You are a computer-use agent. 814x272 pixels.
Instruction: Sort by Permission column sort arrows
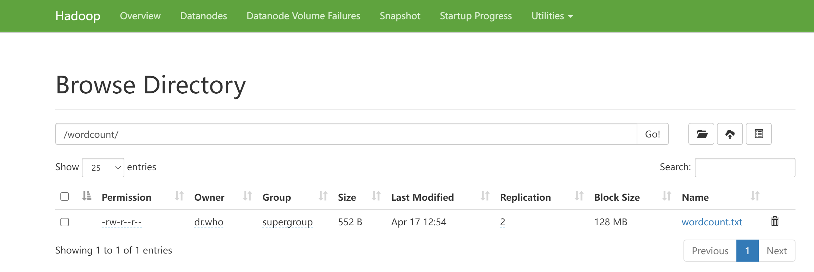(179, 196)
